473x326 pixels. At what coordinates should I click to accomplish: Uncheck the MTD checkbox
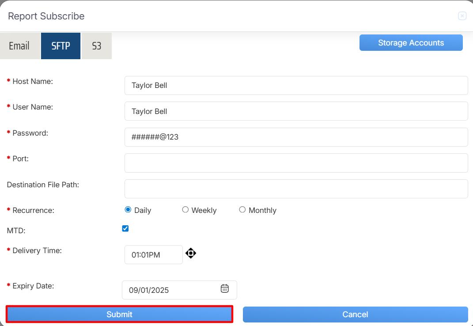[x=125, y=228]
